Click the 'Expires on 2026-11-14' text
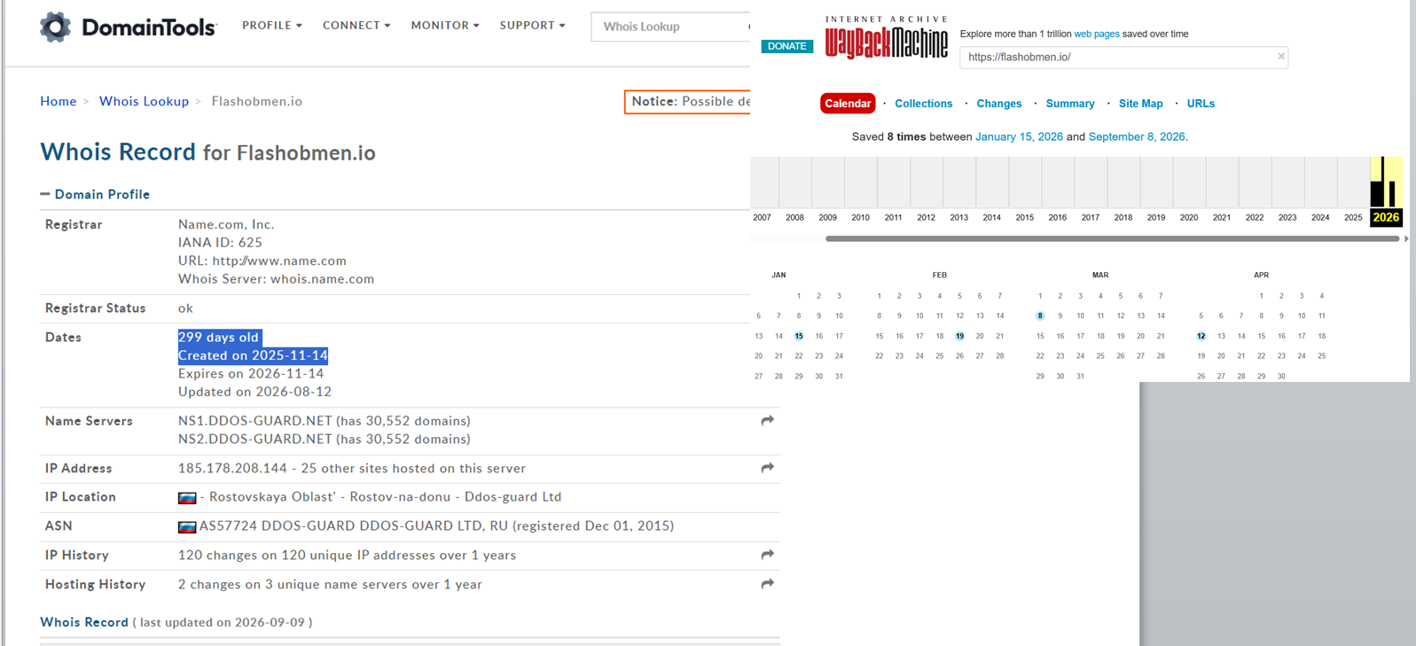1416x646 pixels. tap(251, 374)
